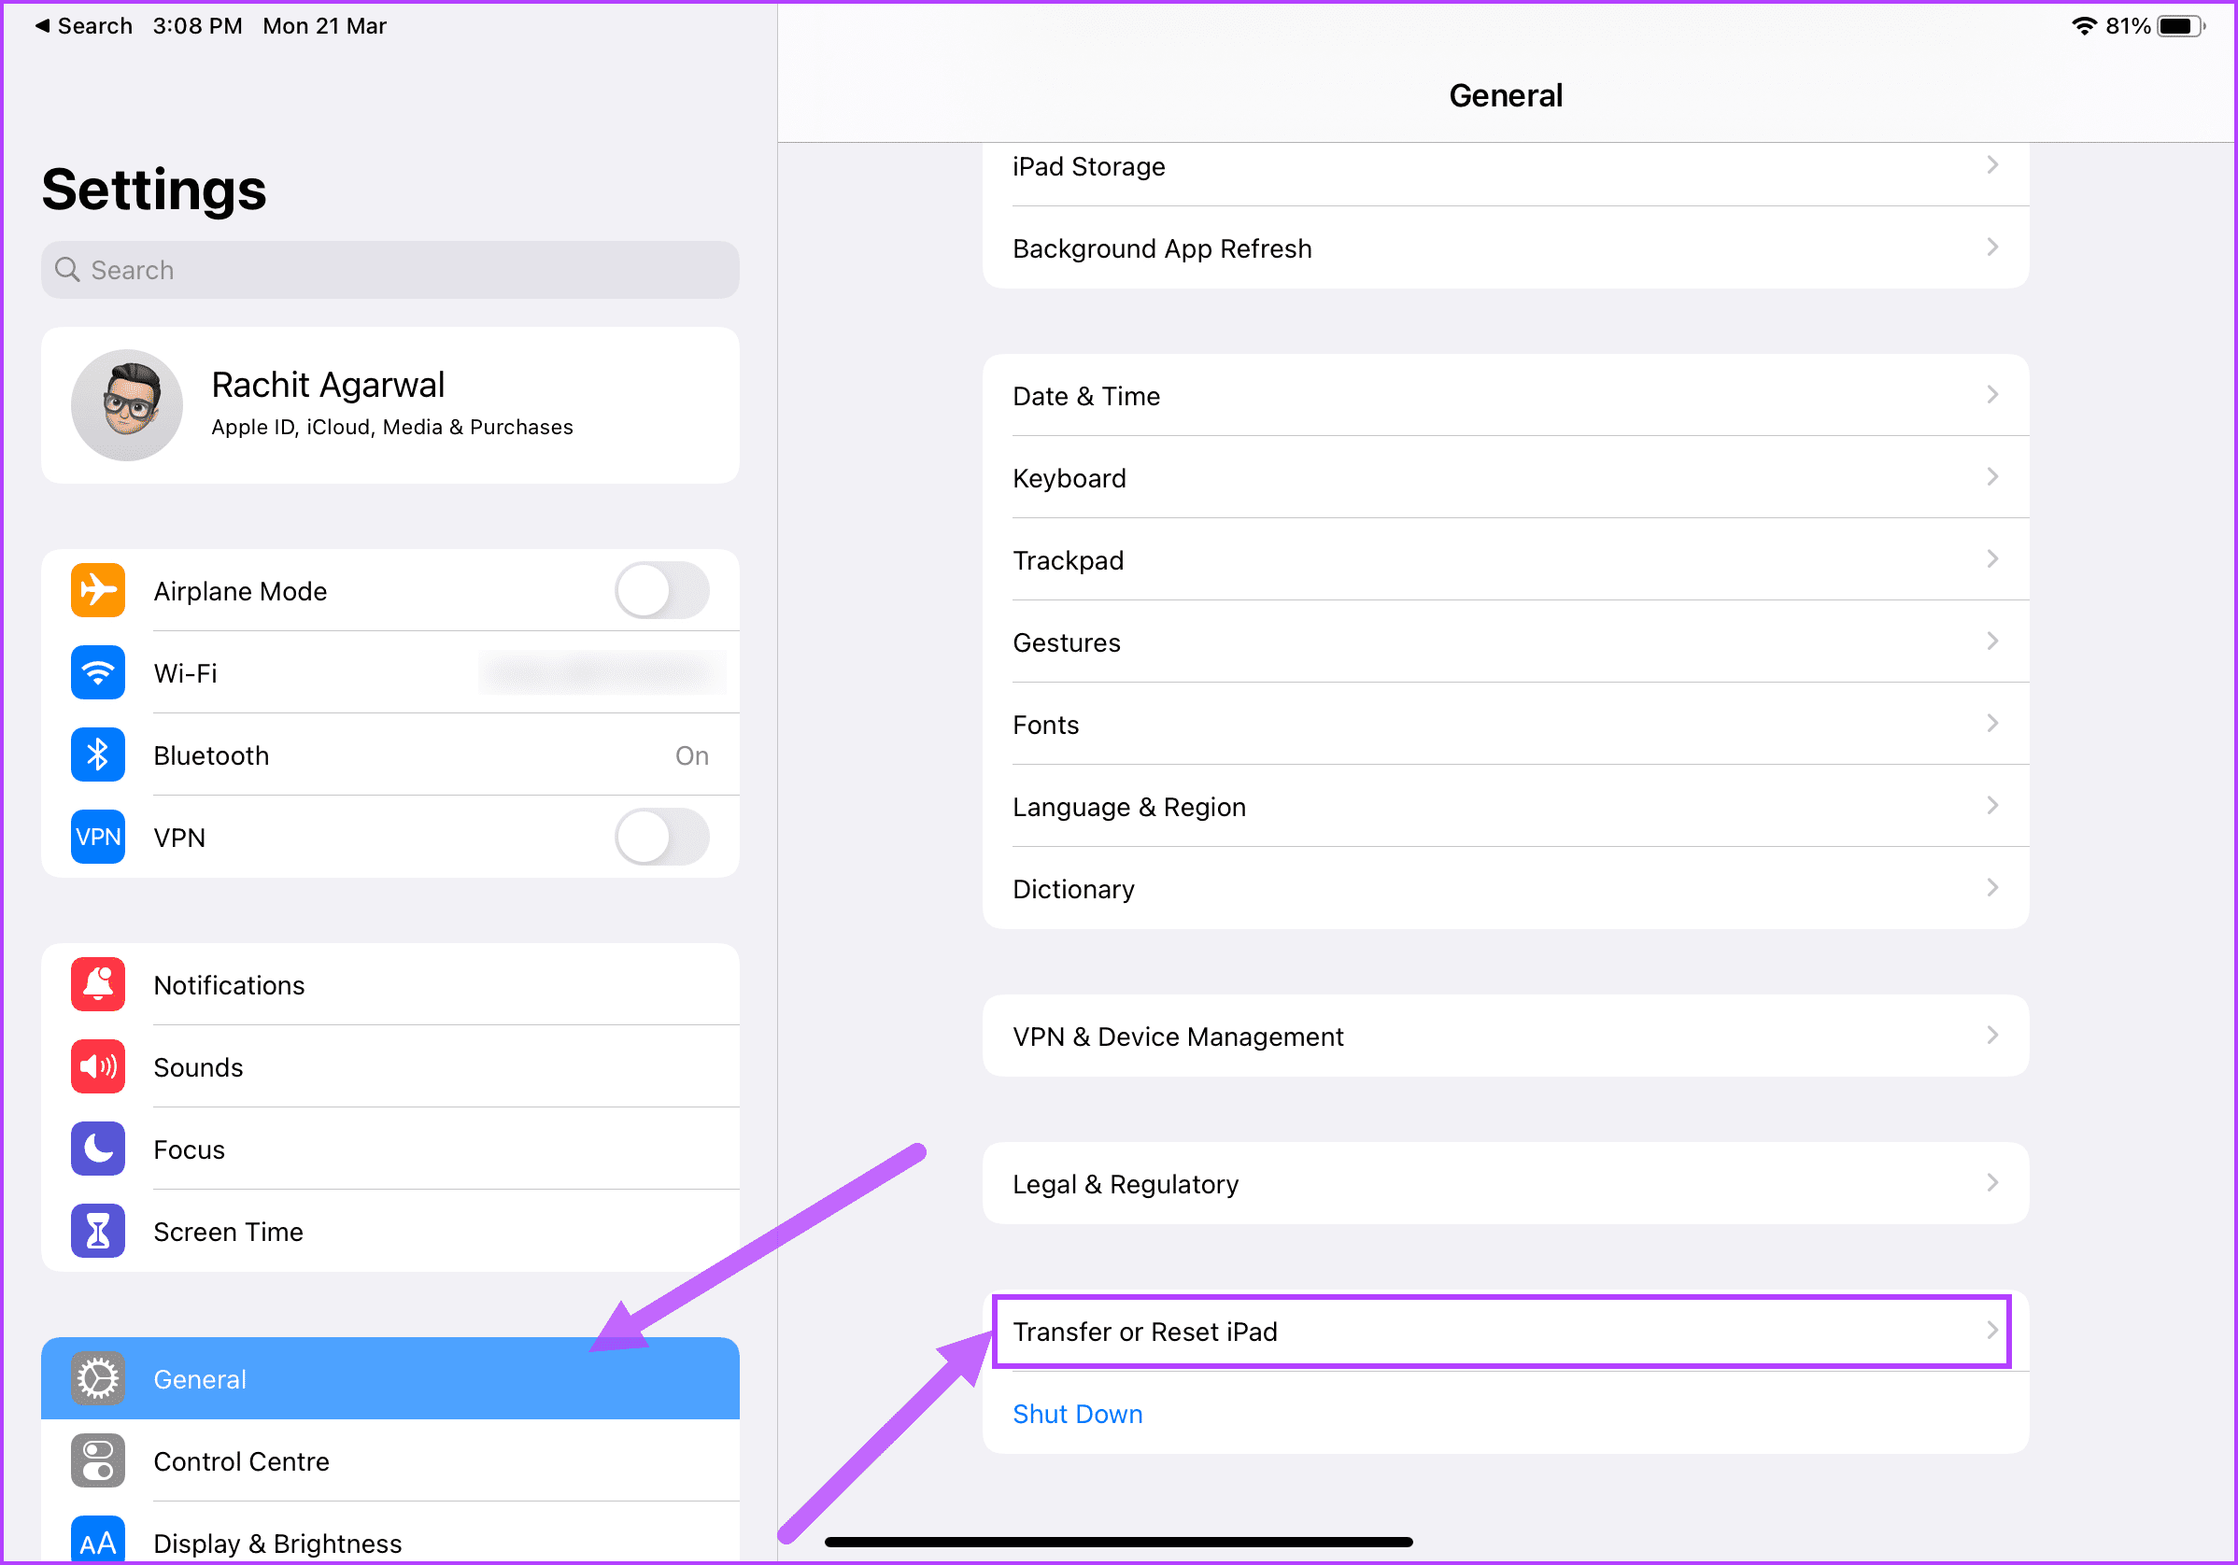
Task: Open Focus with the moon icon
Action: (x=97, y=1148)
